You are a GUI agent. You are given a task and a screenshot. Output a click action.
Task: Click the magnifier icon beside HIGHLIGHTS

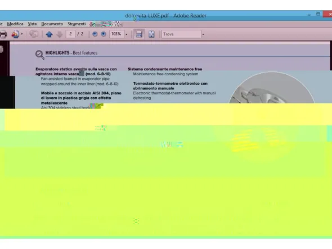point(39,55)
